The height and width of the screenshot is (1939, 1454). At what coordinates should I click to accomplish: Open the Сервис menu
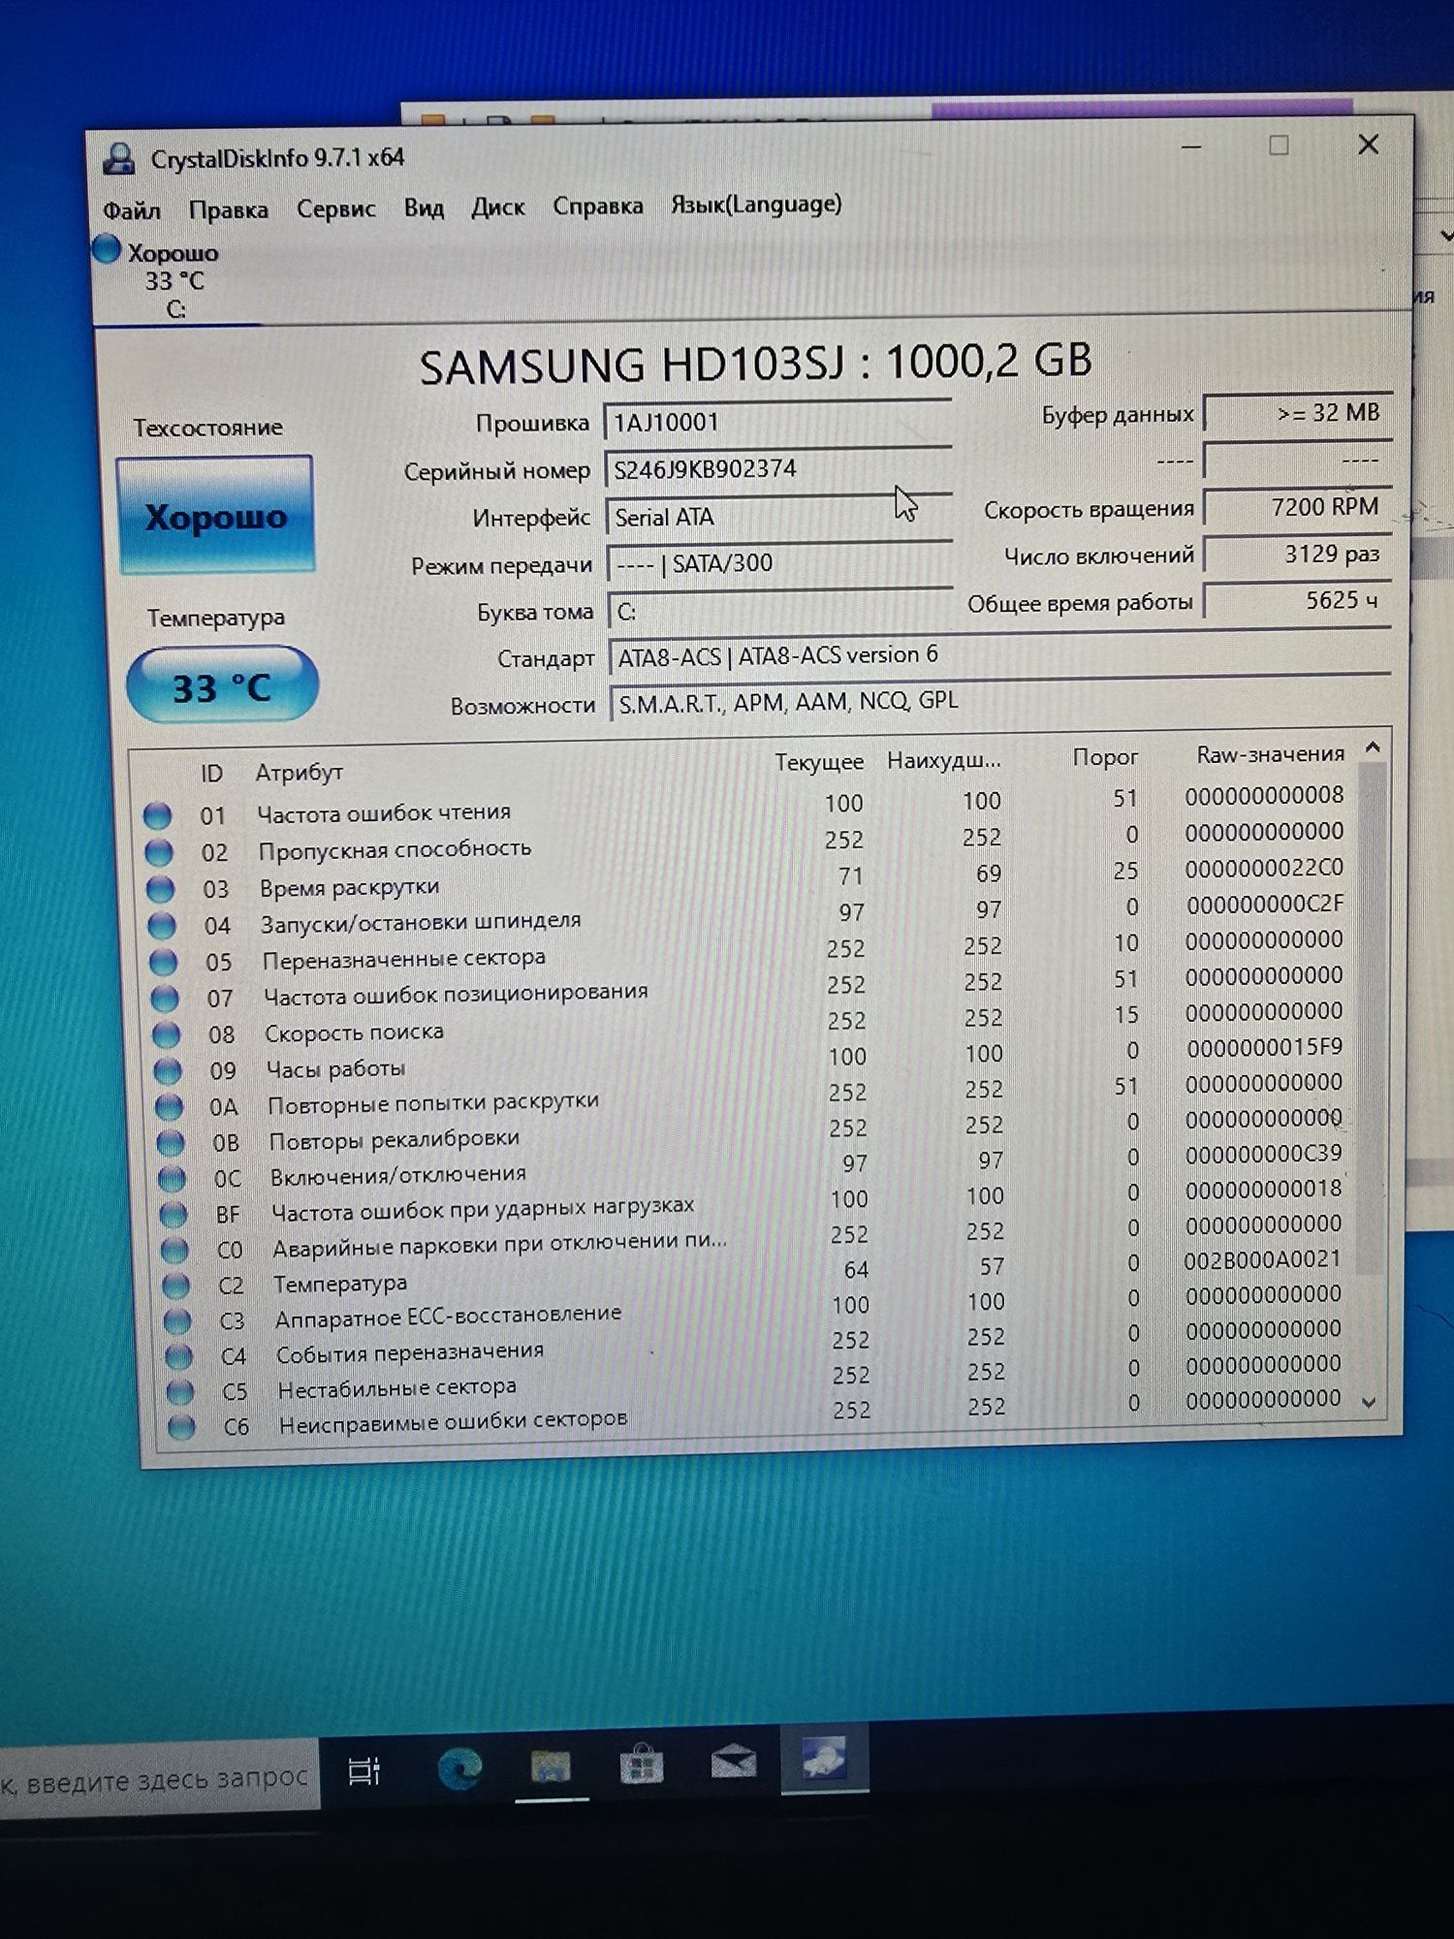[335, 208]
